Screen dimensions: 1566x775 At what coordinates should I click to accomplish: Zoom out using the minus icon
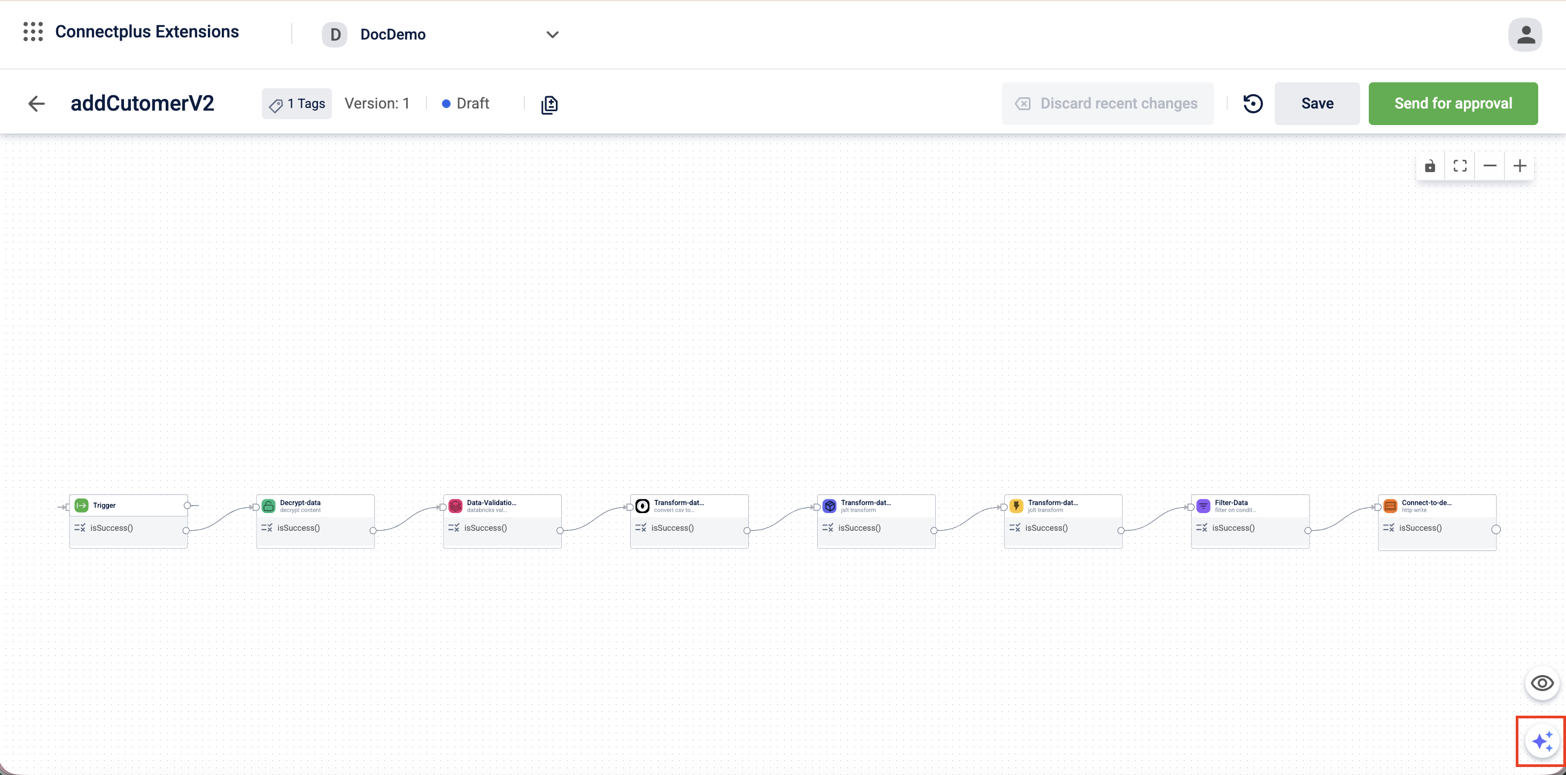[1490, 166]
